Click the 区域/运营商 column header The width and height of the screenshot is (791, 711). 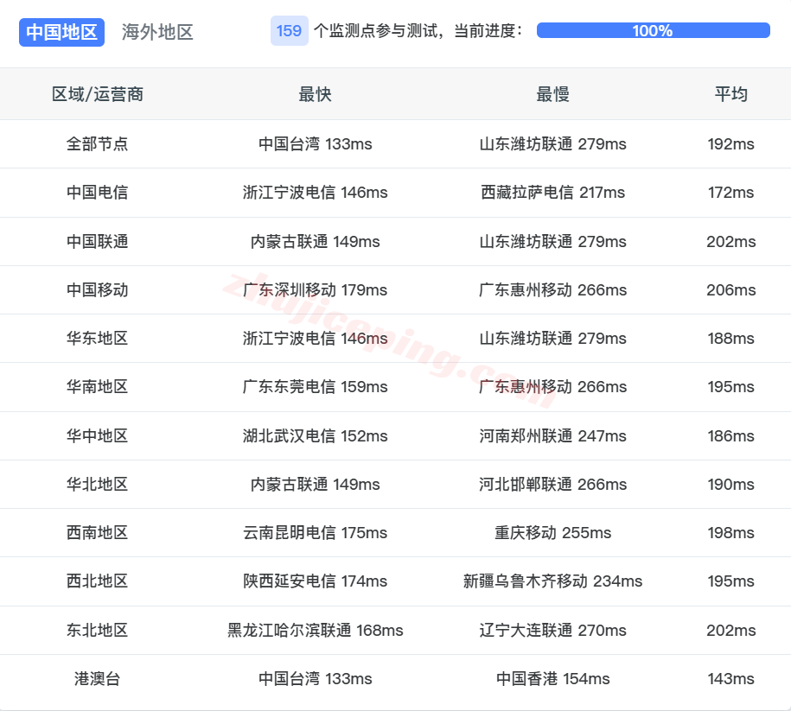coord(96,94)
